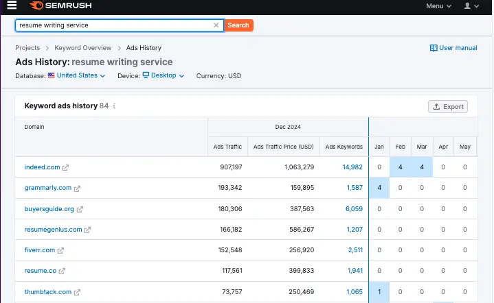Open indeed.com's 14,982 ads keywords

pos(352,167)
